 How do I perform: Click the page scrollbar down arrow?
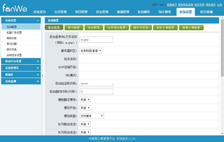point(222,133)
